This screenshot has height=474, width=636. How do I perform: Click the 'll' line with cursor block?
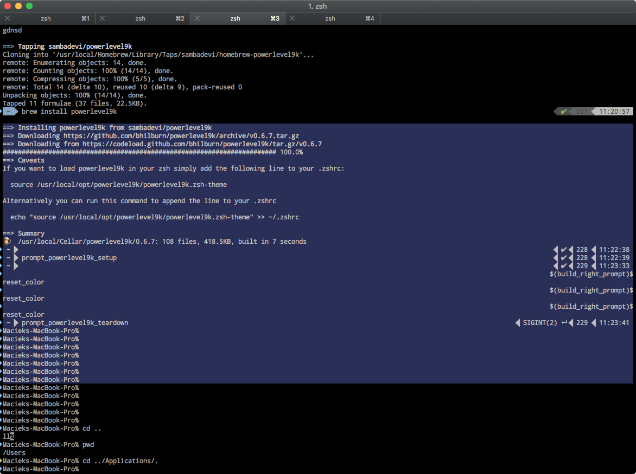pyautogui.click(x=8, y=437)
